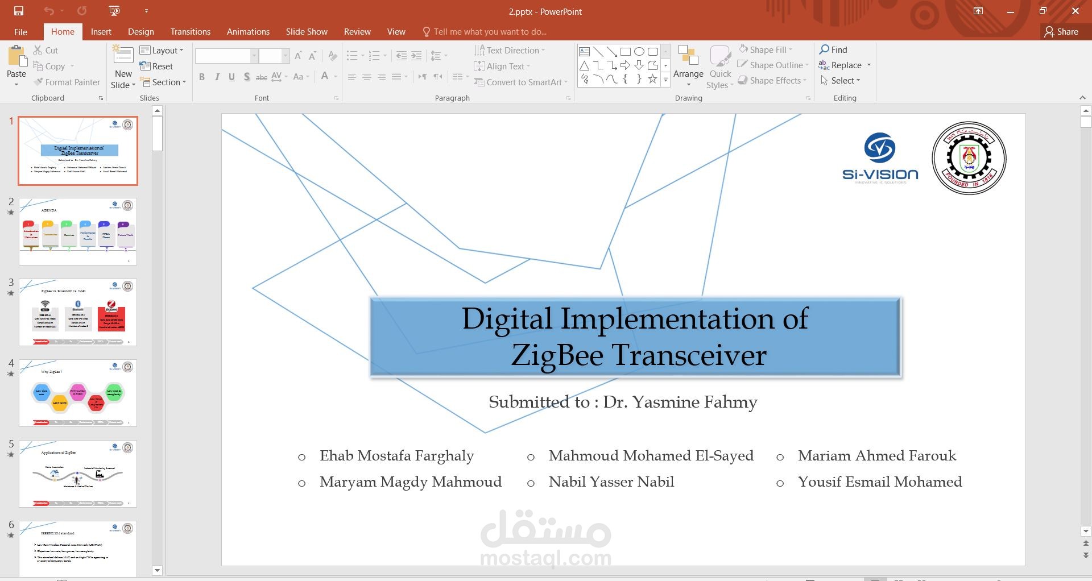
Task: Open the File tab
Action: coord(20,32)
